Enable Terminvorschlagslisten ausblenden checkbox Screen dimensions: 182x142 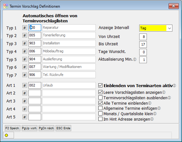[x=100, y=98]
